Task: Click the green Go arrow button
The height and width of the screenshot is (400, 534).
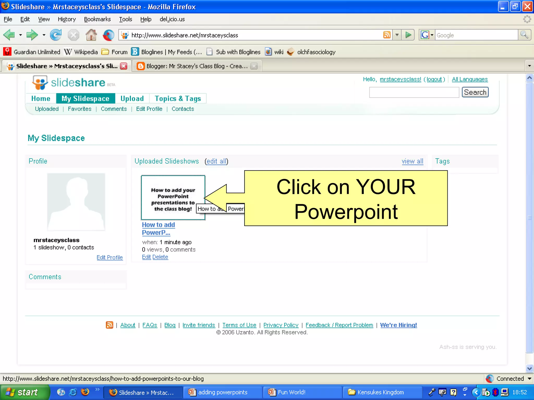Action: point(408,35)
